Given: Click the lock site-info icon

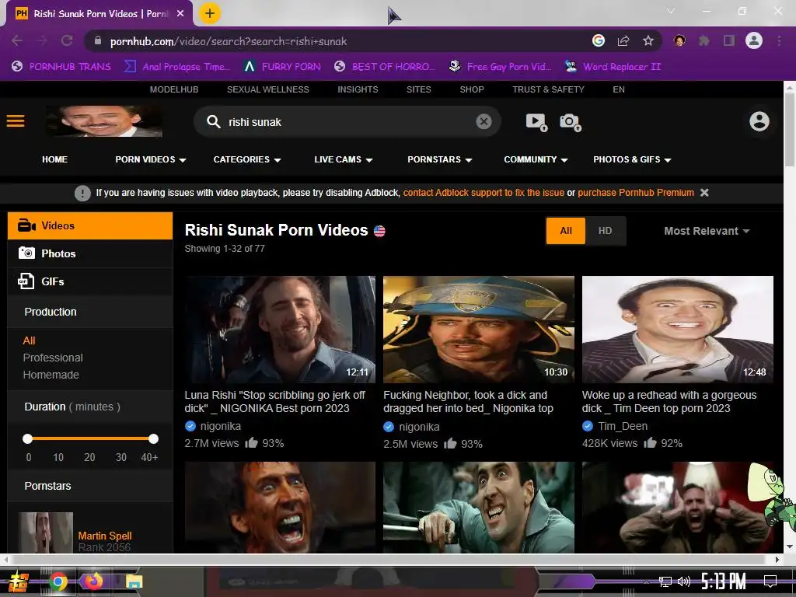Looking at the screenshot, I should (x=98, y=40).
